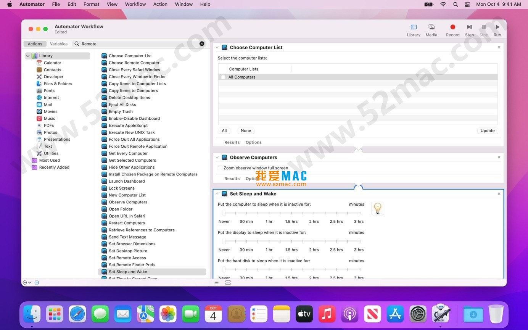Open the Workflow menu
This screenshot has height=330, width=528.
(135, 4)
